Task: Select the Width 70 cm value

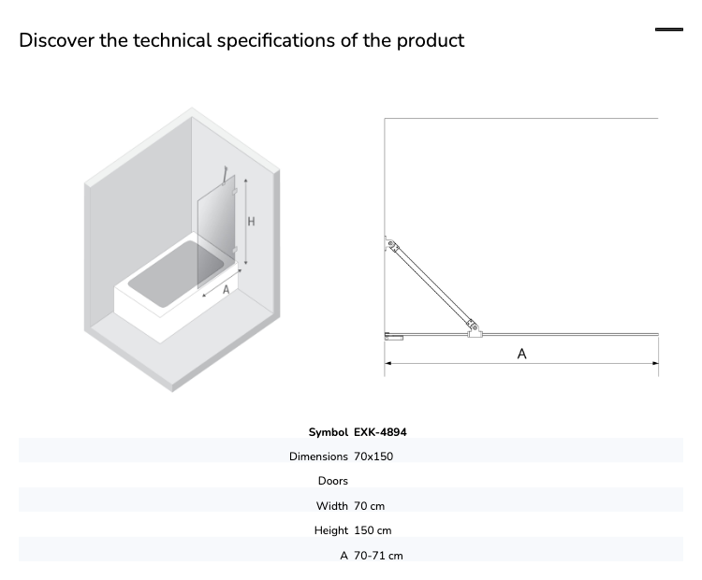Action: [370, 506]
